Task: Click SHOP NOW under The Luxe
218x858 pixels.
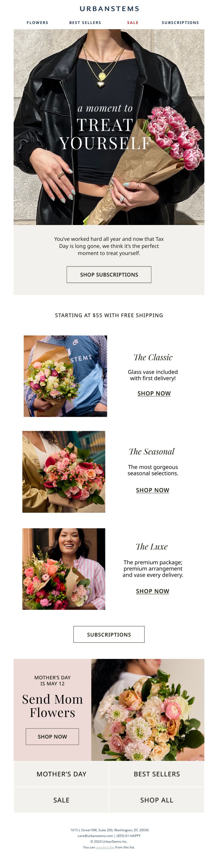Action: pyautogui.click(x=152, y=591)
